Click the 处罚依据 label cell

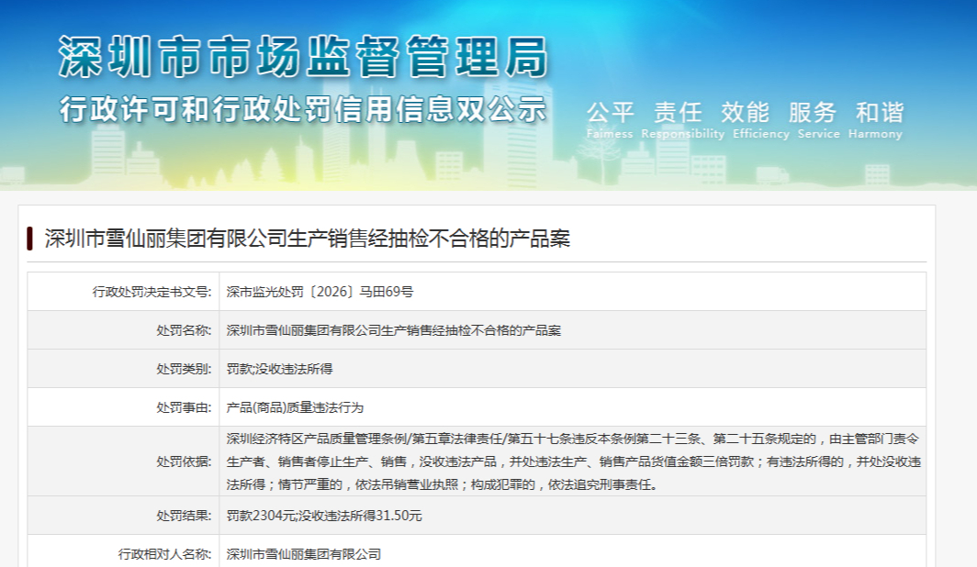(123, 461)
